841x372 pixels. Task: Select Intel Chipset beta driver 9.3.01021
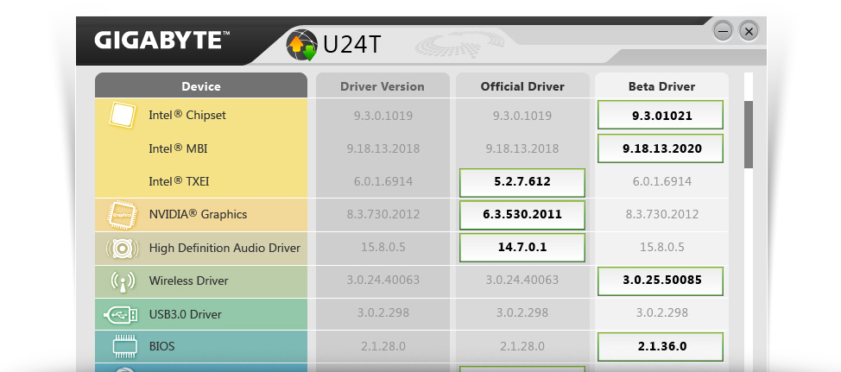pos(661,115)
